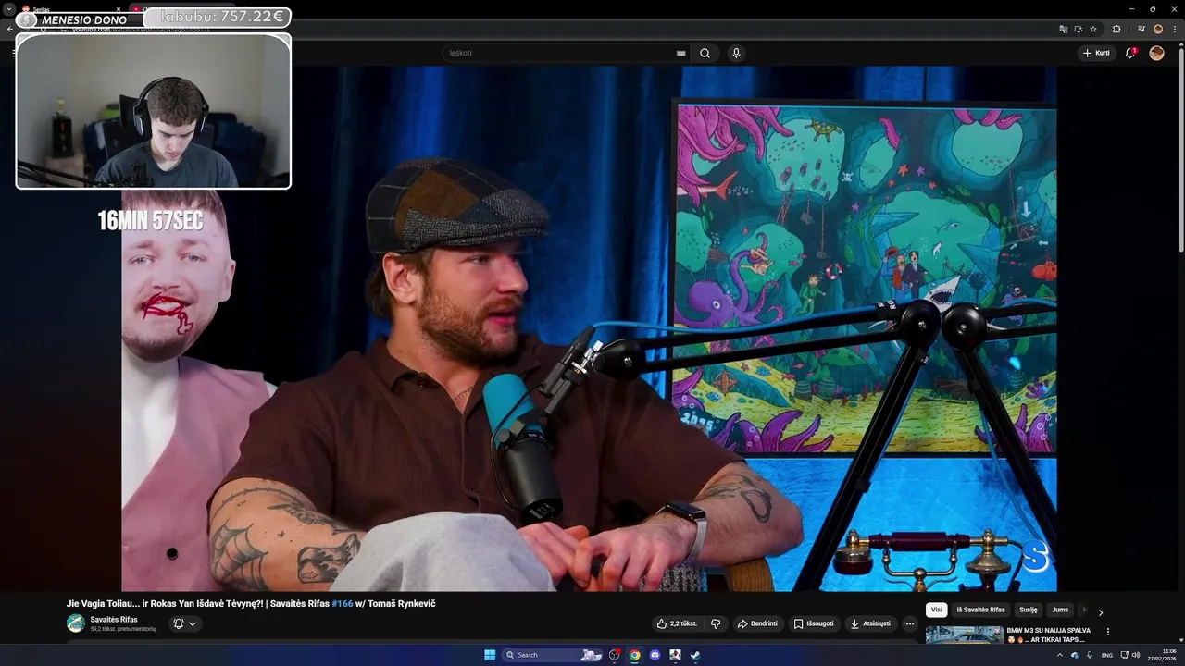Open the on-screen keyboard in search box
Viewport: 1185px width, 666px height.
[x=681, y=53]
